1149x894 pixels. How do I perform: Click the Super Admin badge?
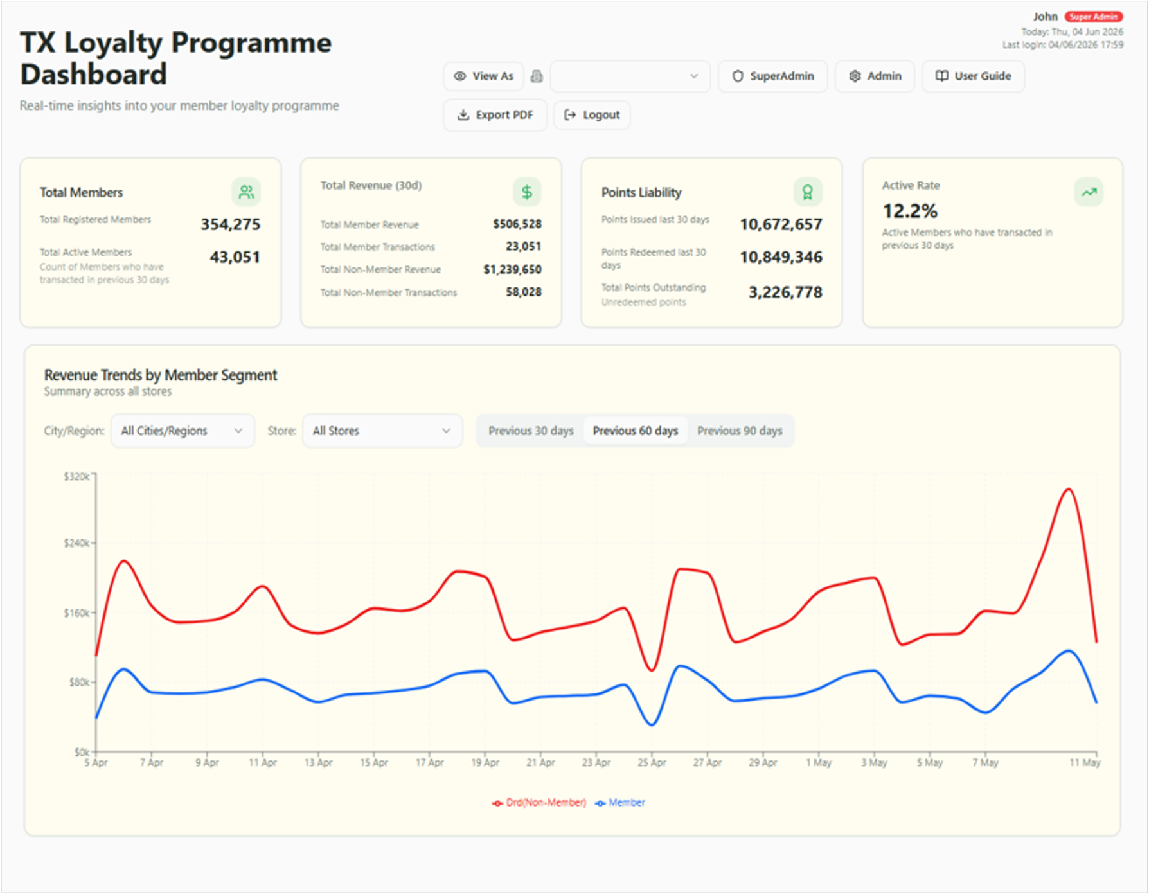(x=1093, y=17)
